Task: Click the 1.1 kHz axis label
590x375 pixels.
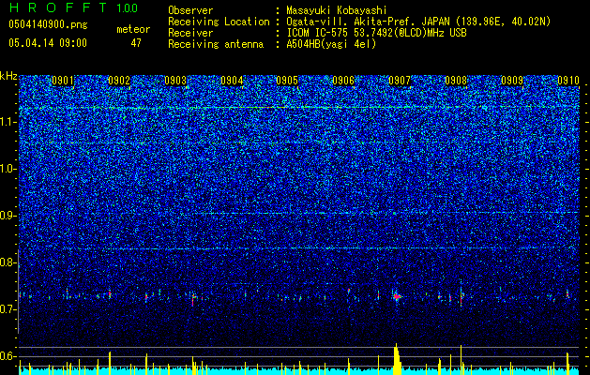Action: pos(8,122)
